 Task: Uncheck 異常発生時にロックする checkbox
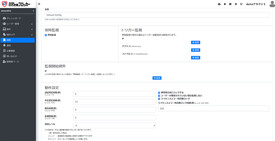pos(158,93)
